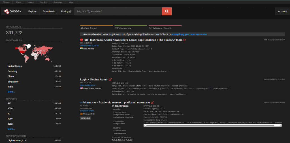Click the Germany flag icon
Viewport: 290px width, 143px height.
click(81, 114)
